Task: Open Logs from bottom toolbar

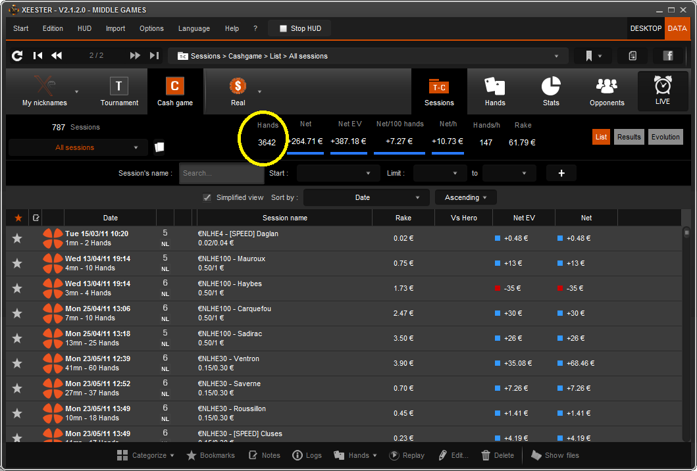Action: (x=307, y=455)
